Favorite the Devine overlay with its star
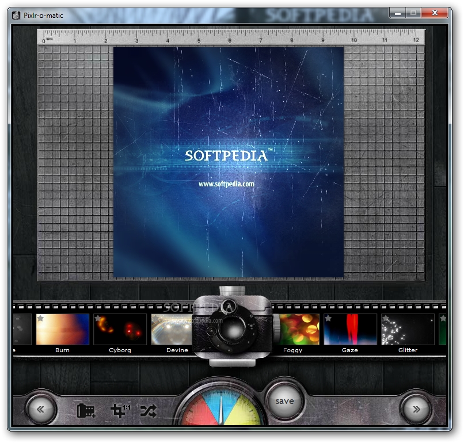The height and width of the screenshot is (443, 464). click(155, 318)
